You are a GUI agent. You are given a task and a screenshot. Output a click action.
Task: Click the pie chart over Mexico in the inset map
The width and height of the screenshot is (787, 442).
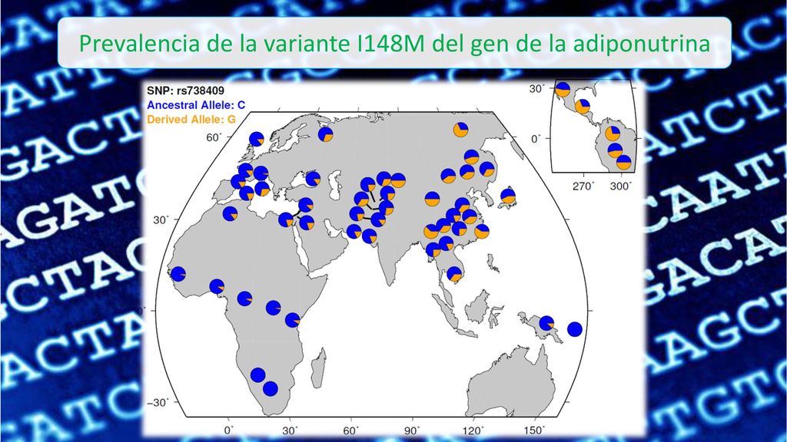click(563, 90)
